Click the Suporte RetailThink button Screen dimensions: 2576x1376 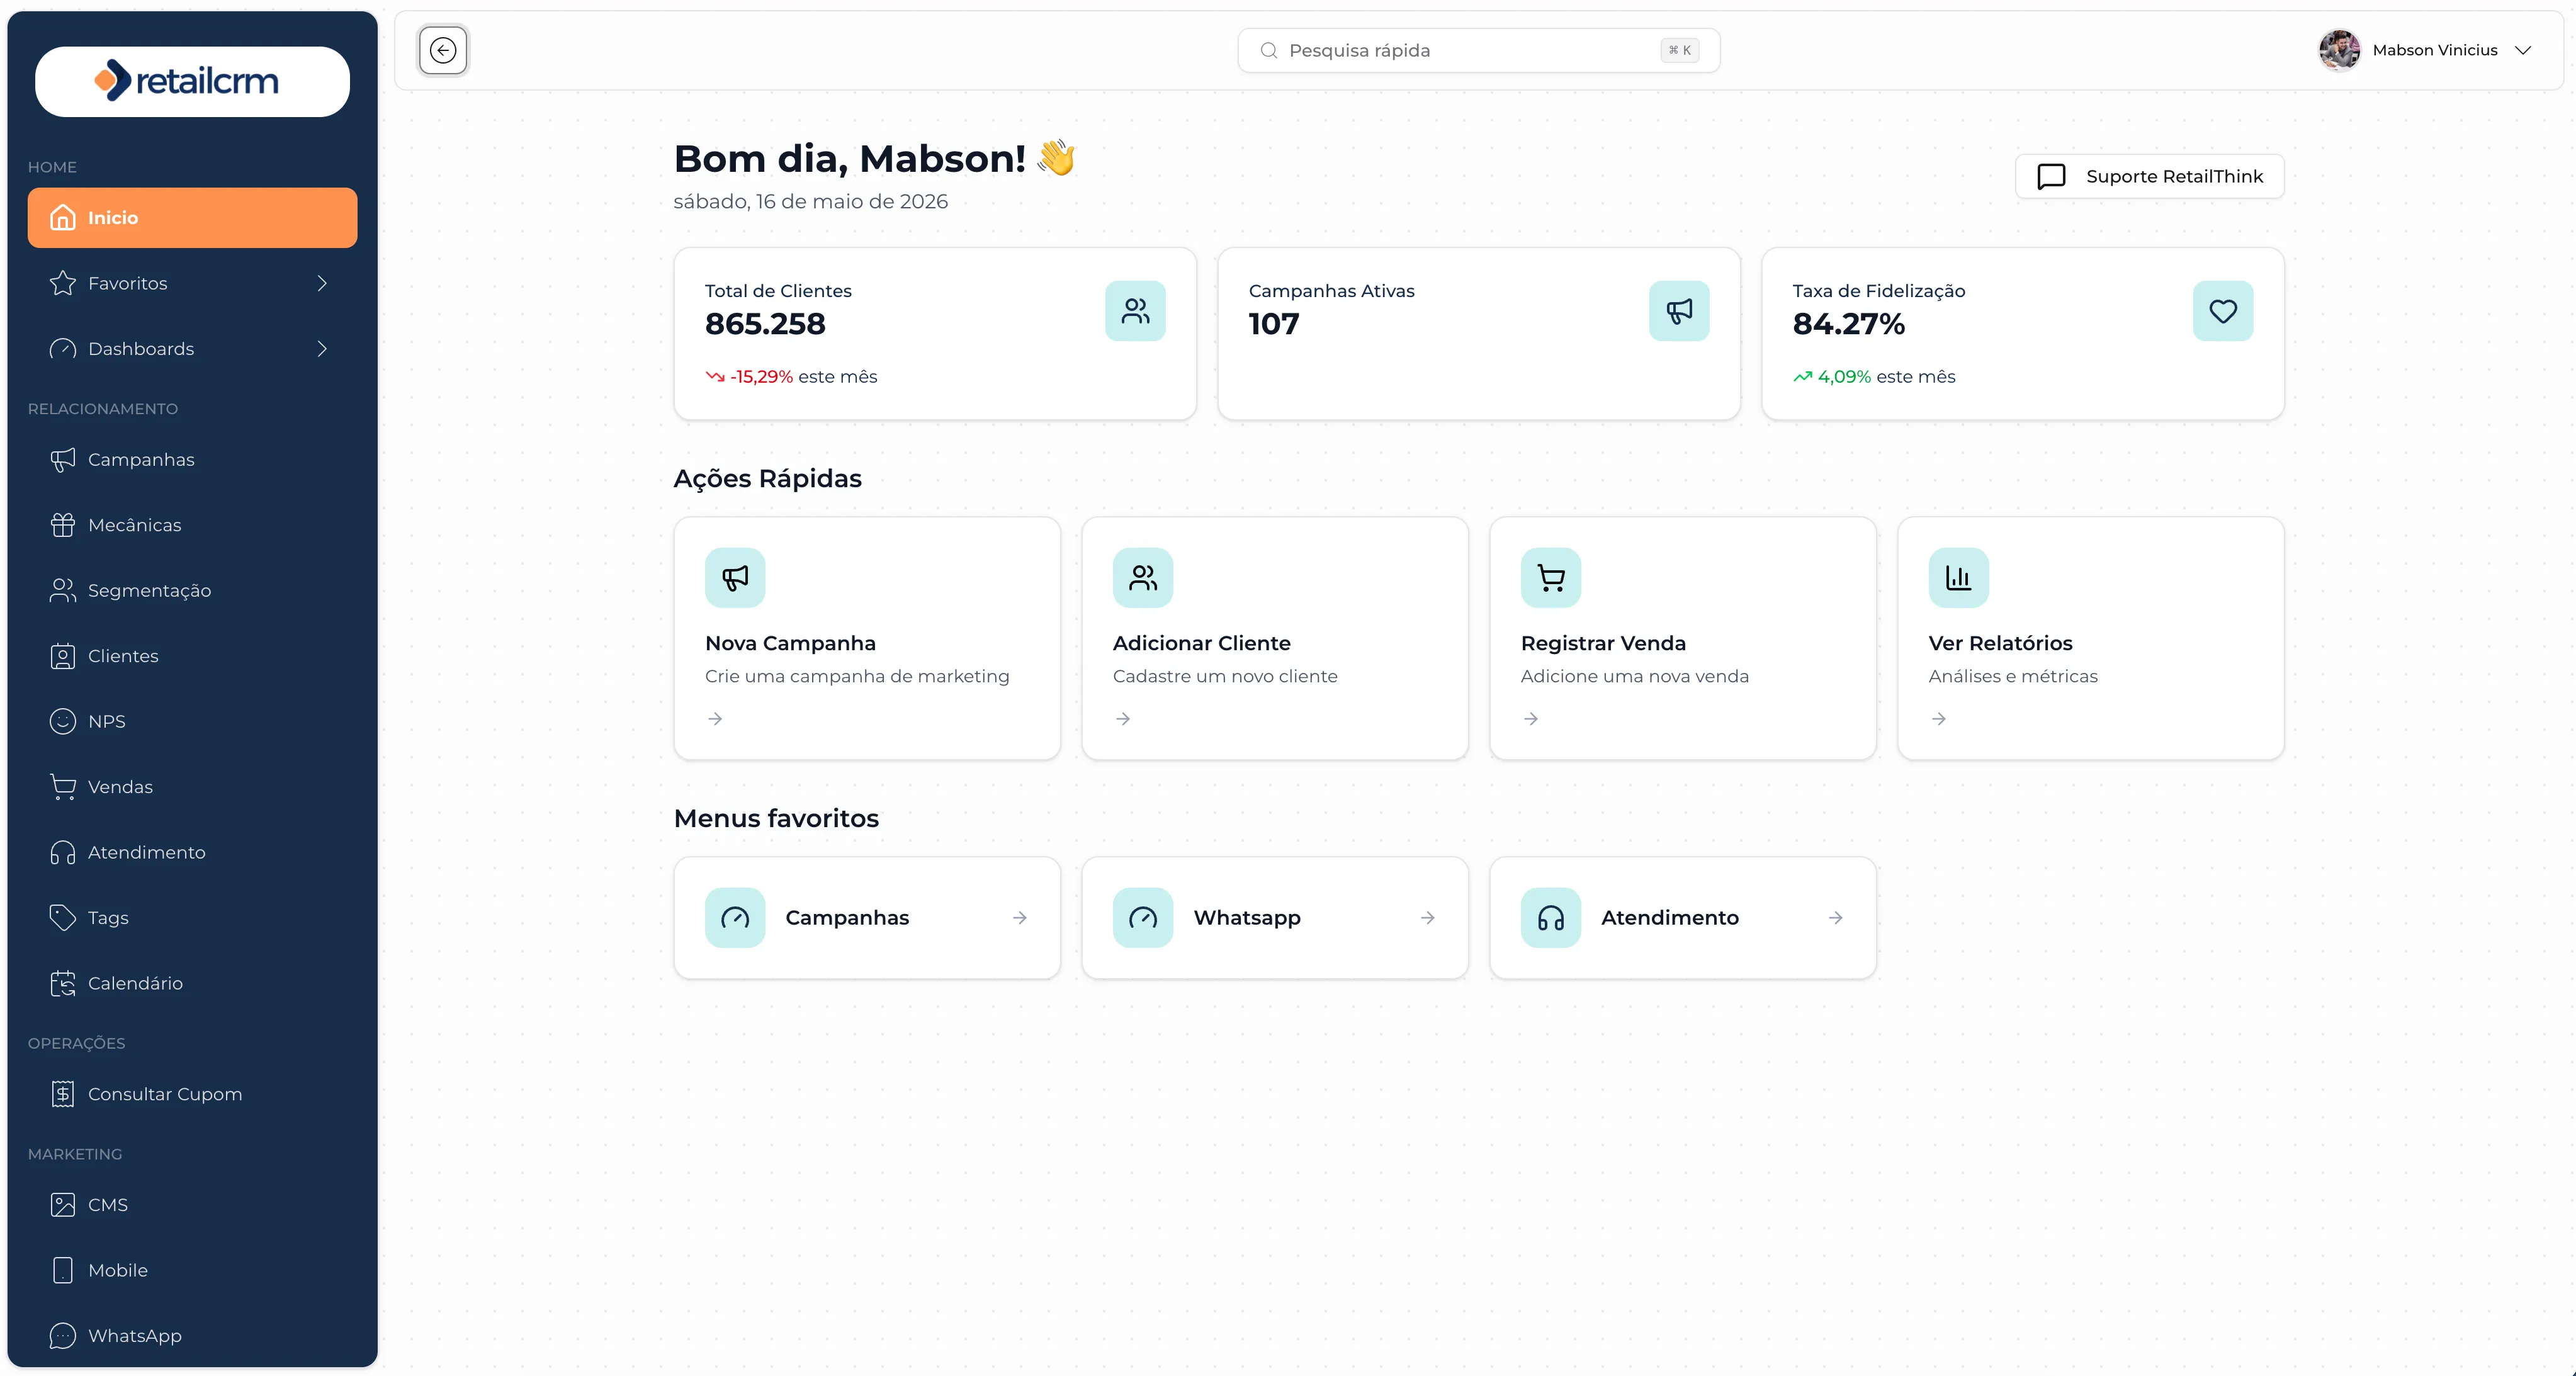[2149, 177]
